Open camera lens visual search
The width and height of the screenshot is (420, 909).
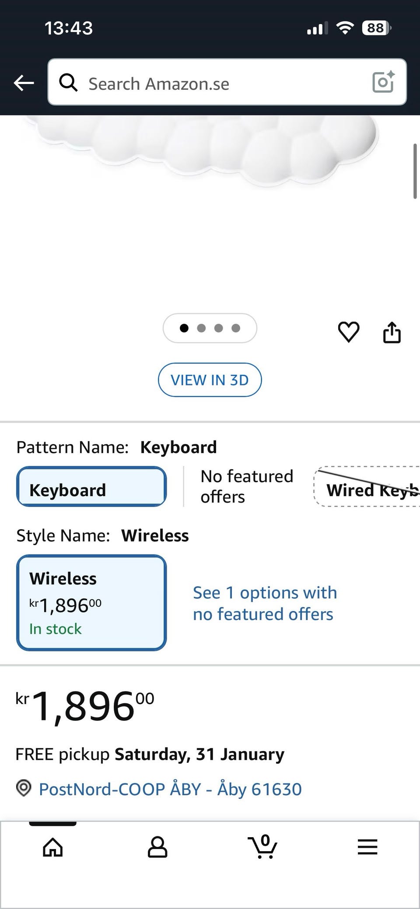(x=383, y=82)
